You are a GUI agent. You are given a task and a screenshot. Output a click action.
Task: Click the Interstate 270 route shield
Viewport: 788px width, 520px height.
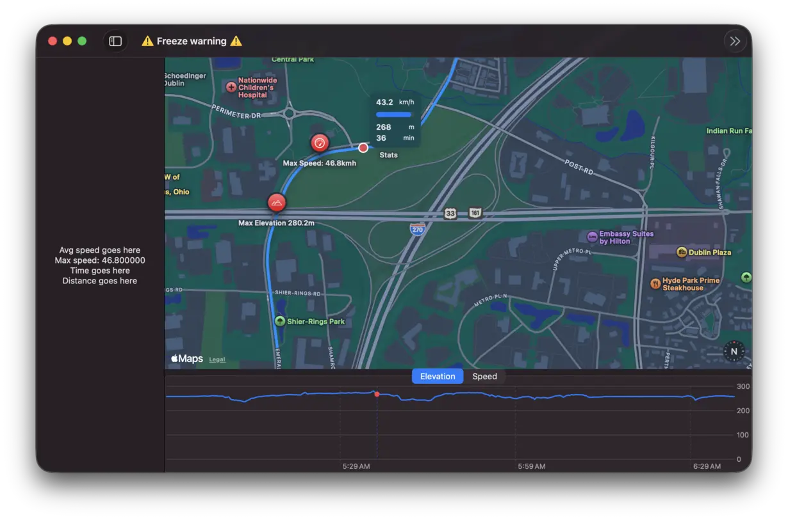pos(417,230)
